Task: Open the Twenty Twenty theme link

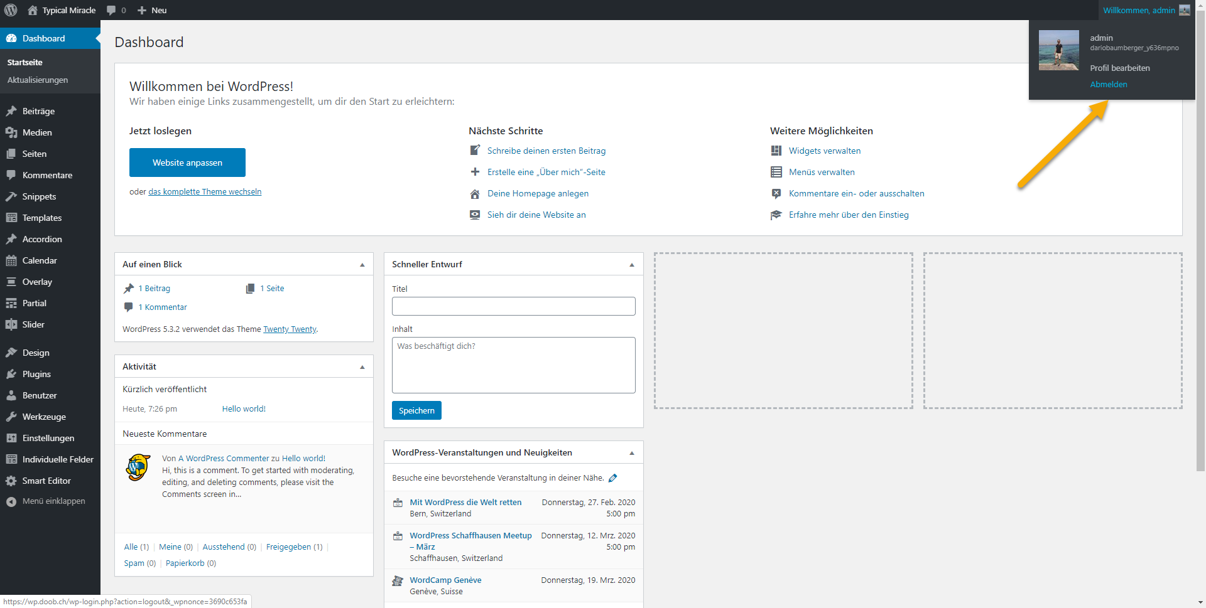Action: [290, 329]
